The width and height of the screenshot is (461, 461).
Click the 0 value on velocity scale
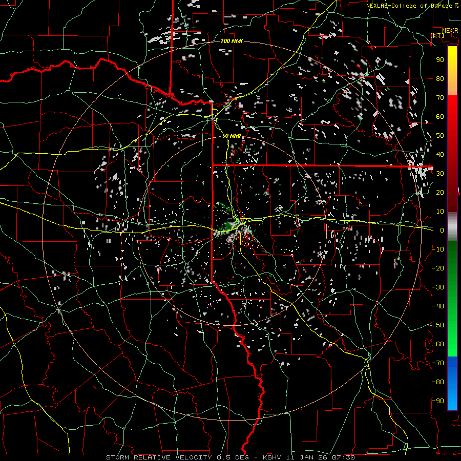(x=442, y=230)
